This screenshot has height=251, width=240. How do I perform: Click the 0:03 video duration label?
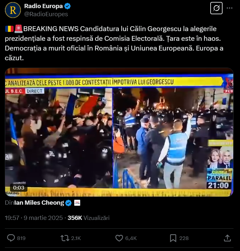tap(19, 188)
